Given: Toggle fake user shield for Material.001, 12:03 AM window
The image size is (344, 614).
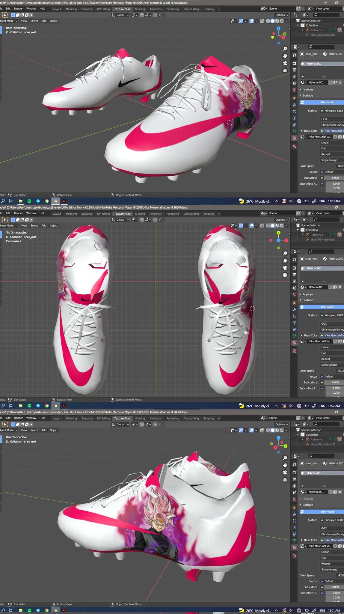Looking at the screenshot, I should [330, 82].
